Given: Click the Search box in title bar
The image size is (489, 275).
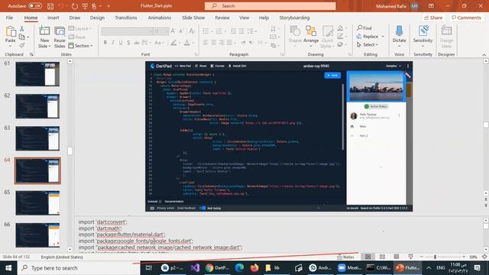Looking at the screenshot, I should tap(270, 6).
